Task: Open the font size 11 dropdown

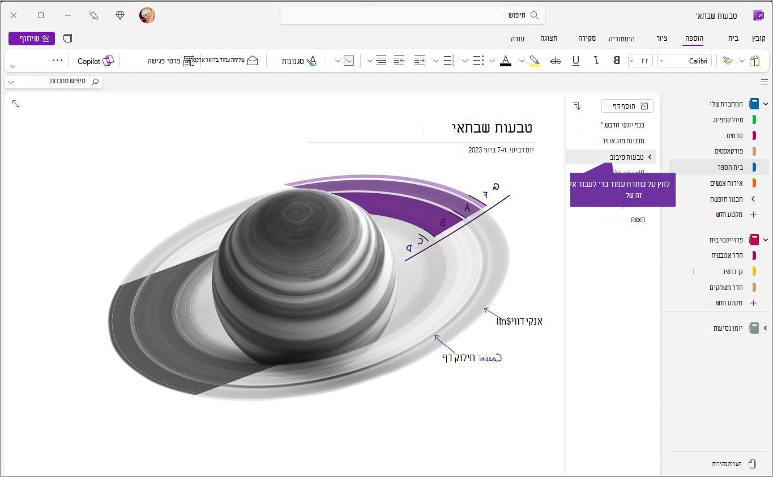Action: [640, 61]
